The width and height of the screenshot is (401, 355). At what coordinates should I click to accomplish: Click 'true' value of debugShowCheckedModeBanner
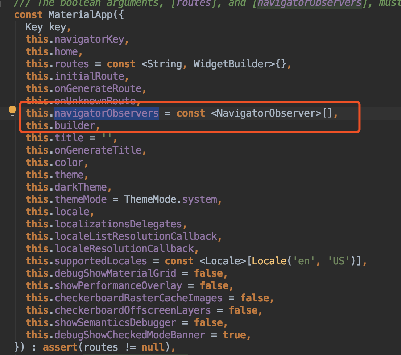coord(234,335)
